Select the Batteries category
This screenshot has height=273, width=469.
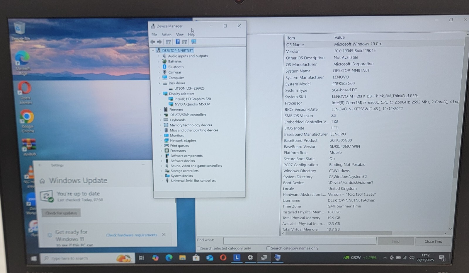click(175, 62)
